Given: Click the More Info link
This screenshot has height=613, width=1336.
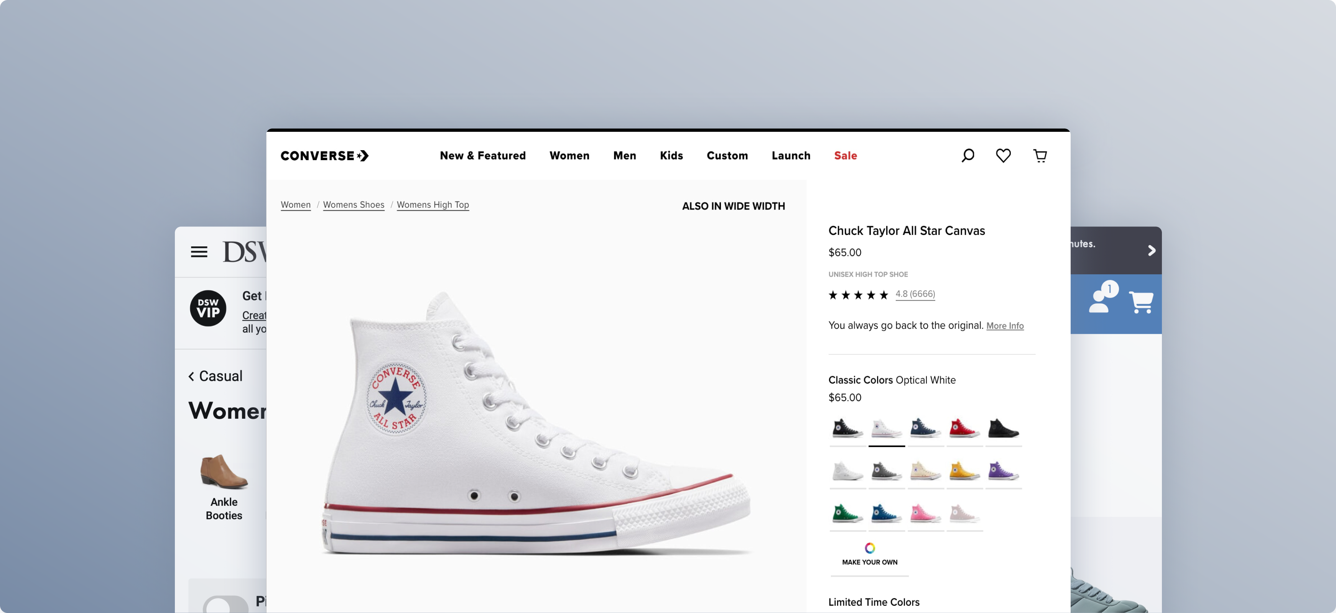Looking at the screenshot, I should (x=1005, y=326).
